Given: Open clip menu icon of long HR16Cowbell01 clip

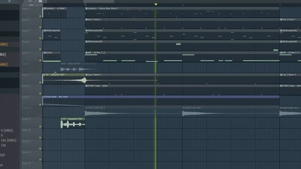Looking at the screenshot, I should click(86, 31).
